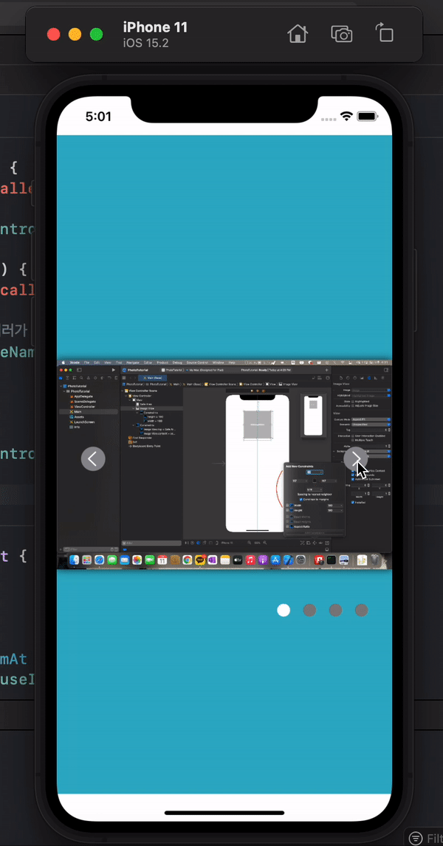Click the "iPhone 11" device title

pos(155,27)
